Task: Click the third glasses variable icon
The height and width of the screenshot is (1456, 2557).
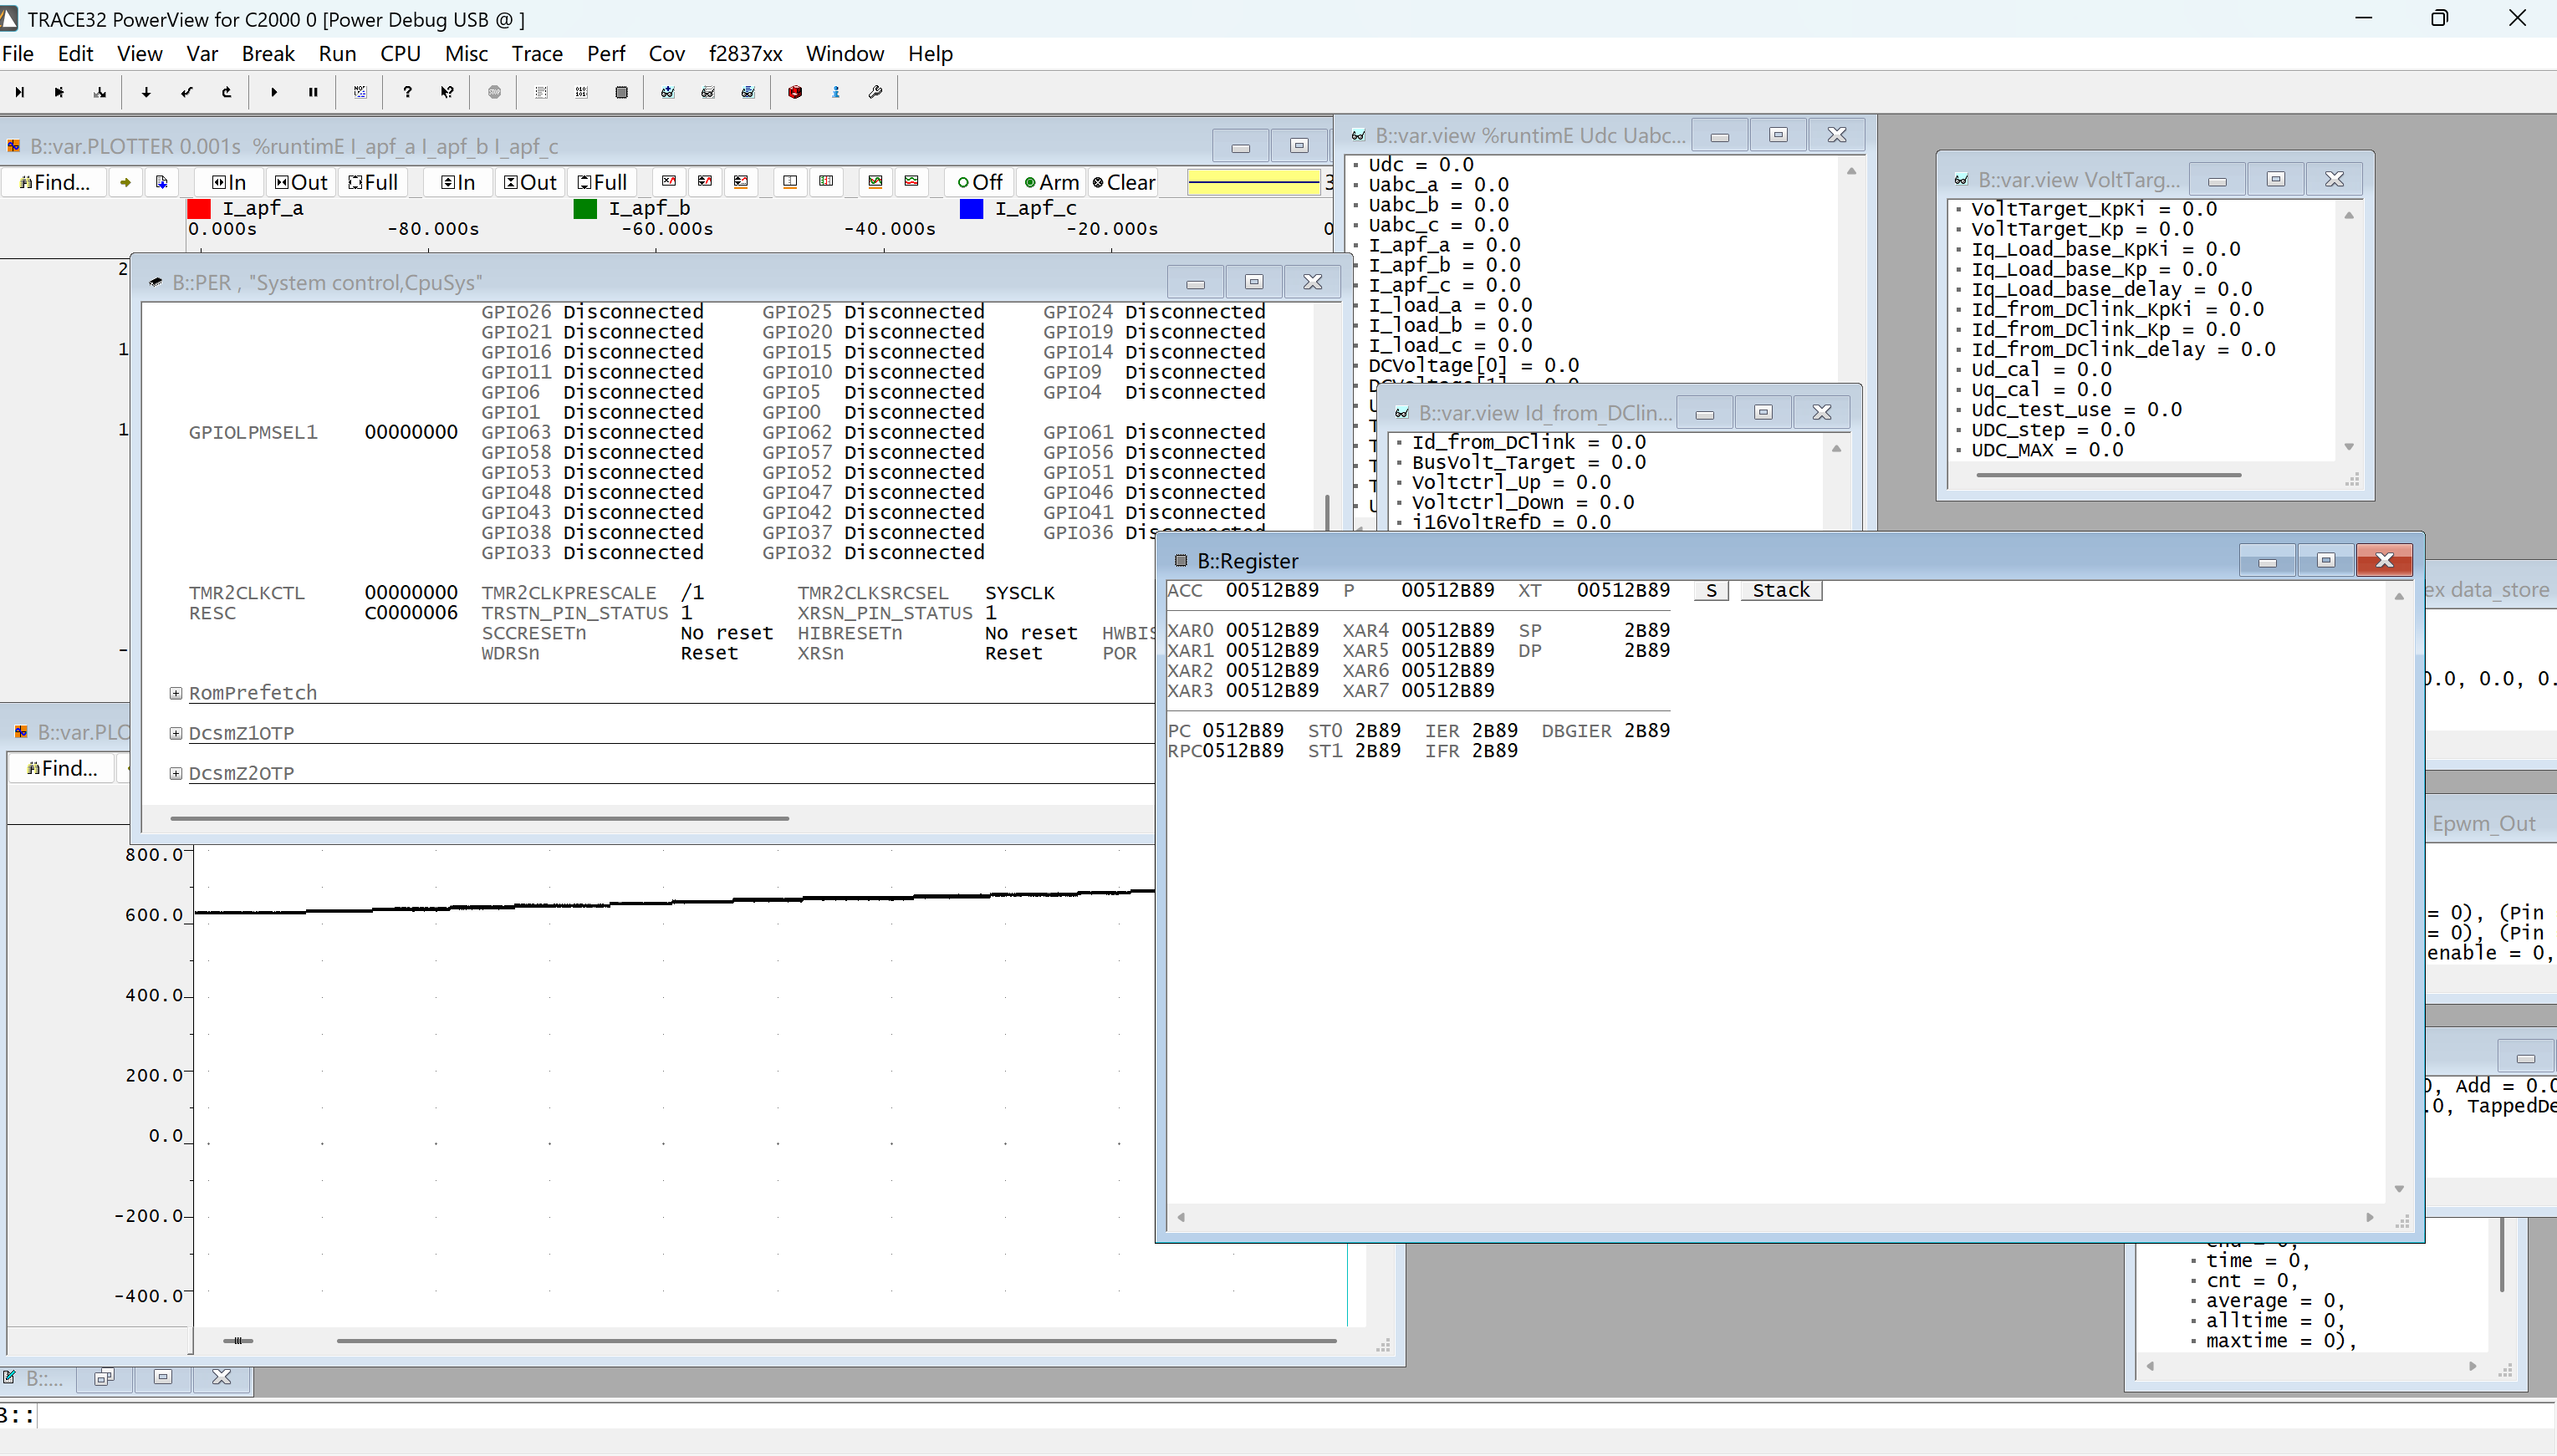Action: click(748, 92)
